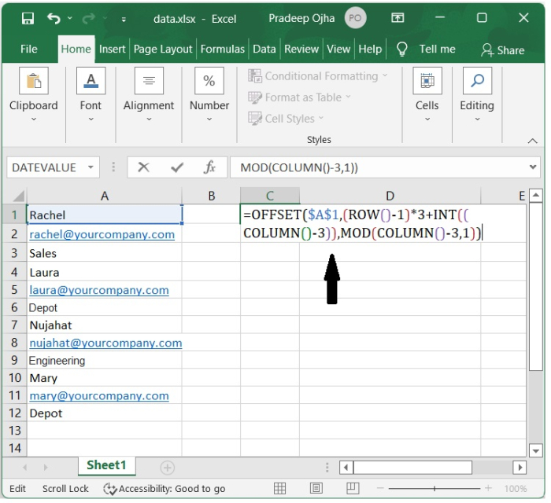Open the Clipboard paste icon group
Viewport: 551px width, 503px height.
[33, 81]
